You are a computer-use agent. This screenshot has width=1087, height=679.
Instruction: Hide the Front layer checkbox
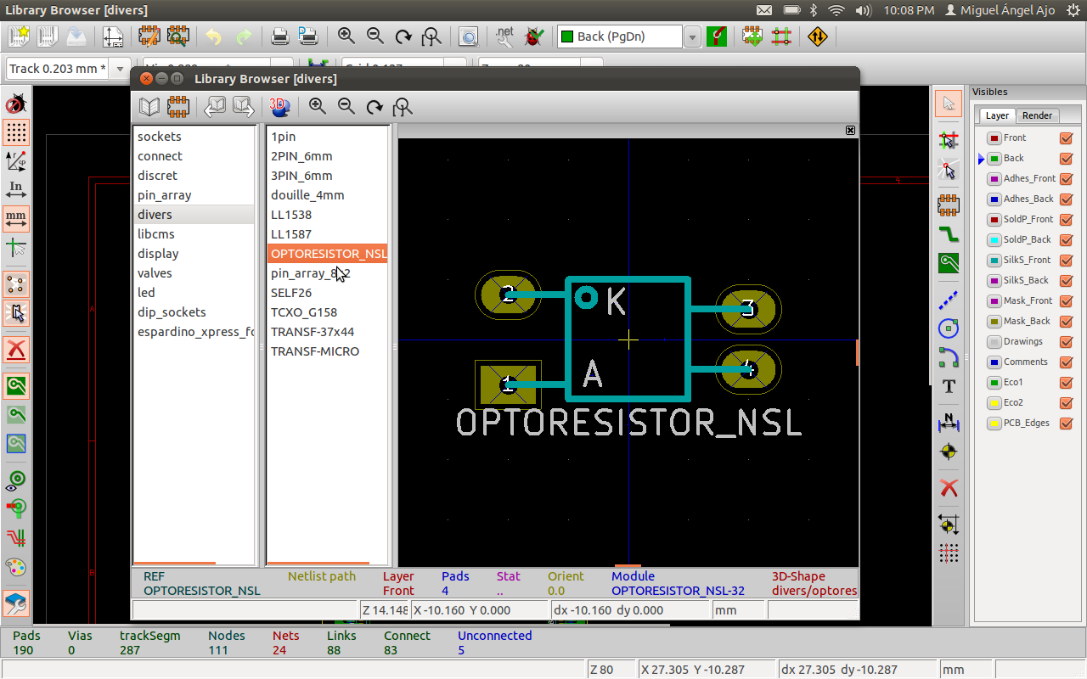click(1066, 138)
